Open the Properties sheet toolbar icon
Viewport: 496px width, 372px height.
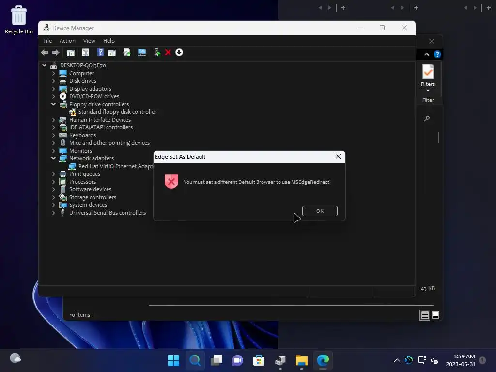coord(85,52)
